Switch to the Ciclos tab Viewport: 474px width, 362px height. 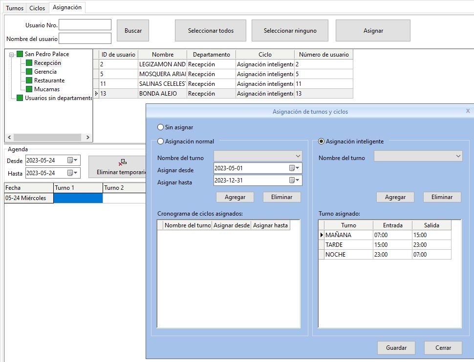[37, 8]
